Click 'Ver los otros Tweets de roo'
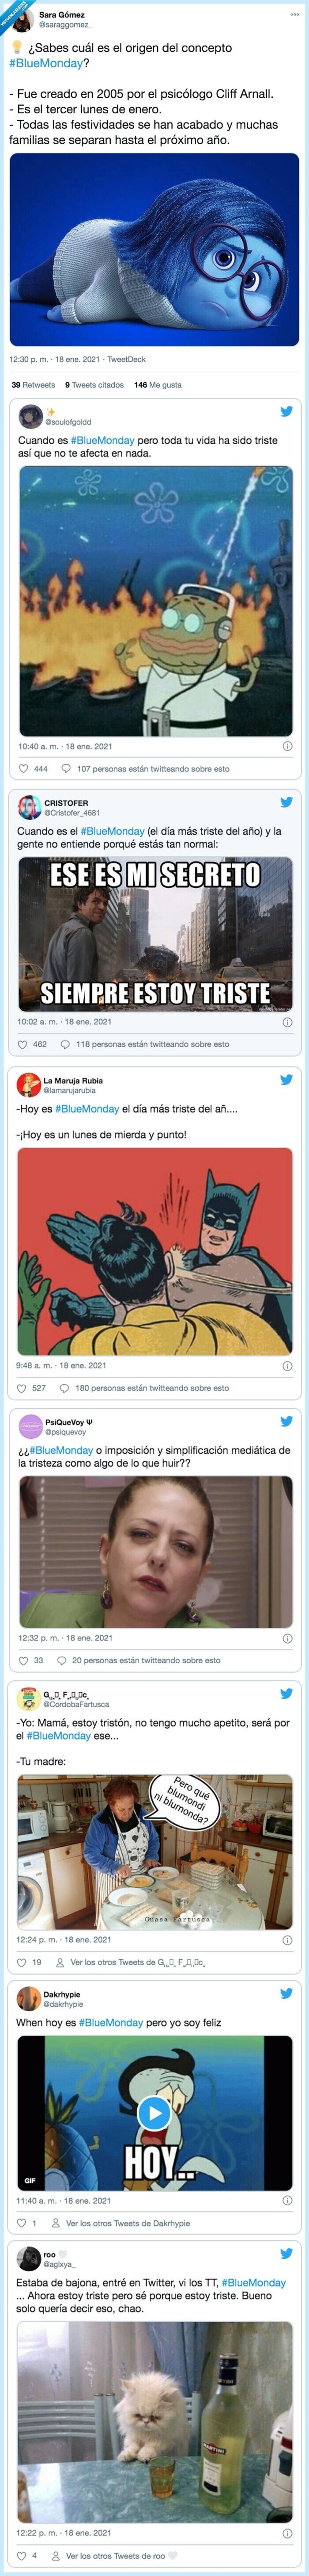Screen dimensions: 309x2576 [115, 2558]
